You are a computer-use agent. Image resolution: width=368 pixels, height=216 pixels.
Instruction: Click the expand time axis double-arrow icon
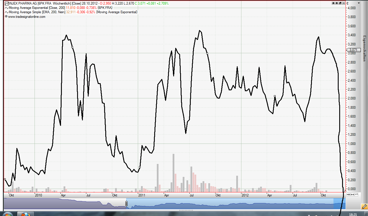352,194
